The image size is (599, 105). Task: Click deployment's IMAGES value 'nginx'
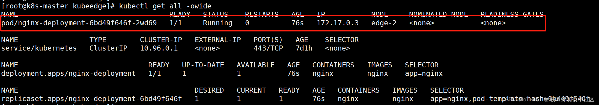pos(377,74)
